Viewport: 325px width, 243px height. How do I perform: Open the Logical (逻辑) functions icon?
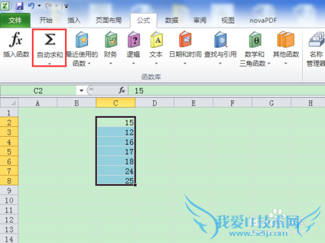tap(134, 40)
